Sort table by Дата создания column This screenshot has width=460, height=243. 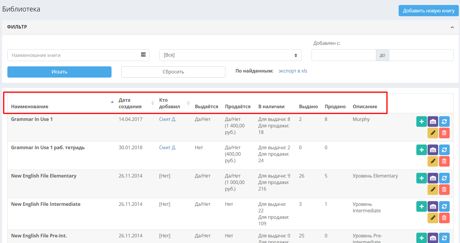(136, 103)
